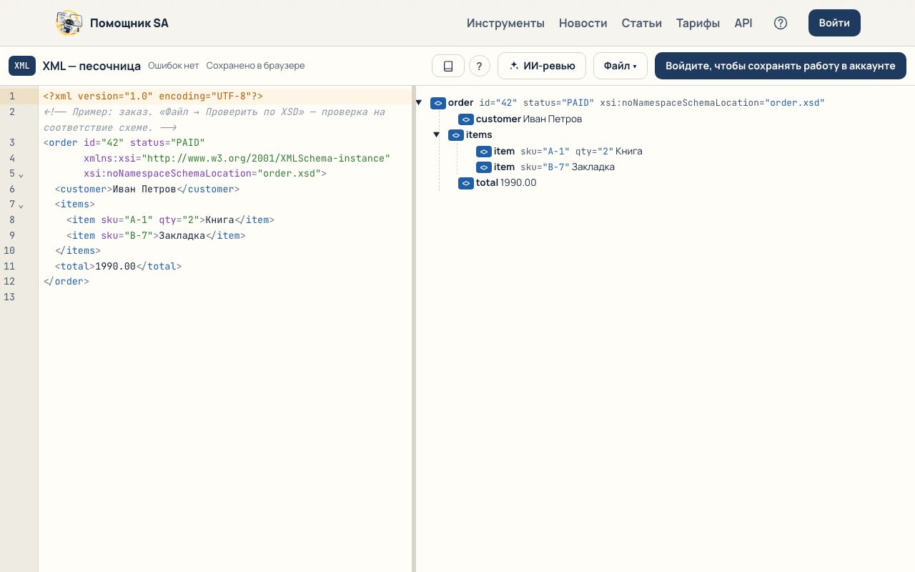Open the help circle icon in header
The image size is (915, 572).
pyautogui.click(x=781, y=23)
